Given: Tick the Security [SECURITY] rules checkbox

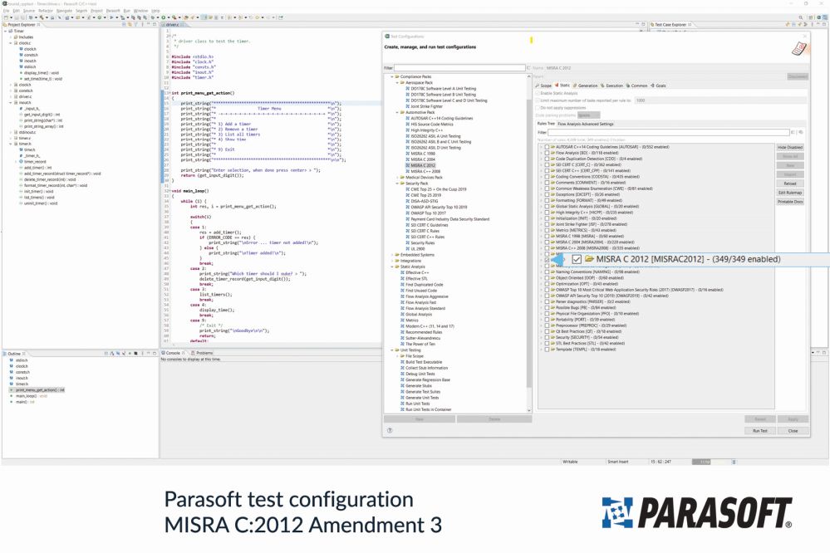Looking at the screenshot, I should 546,337.
